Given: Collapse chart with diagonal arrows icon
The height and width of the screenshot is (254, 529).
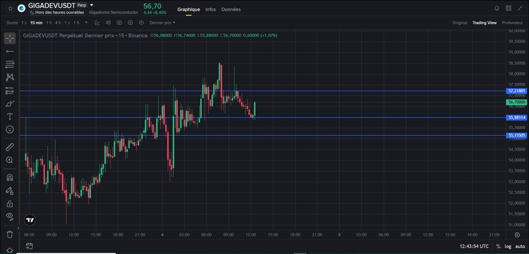Looking at the screenshot, I should point(520,8).
